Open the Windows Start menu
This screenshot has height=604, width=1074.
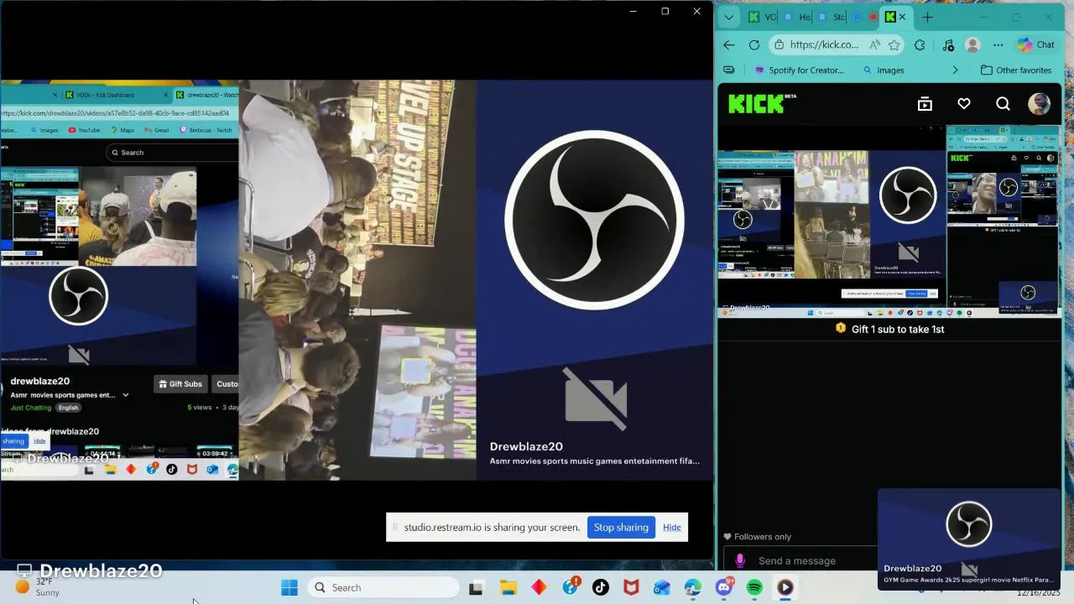coord(289,588)
